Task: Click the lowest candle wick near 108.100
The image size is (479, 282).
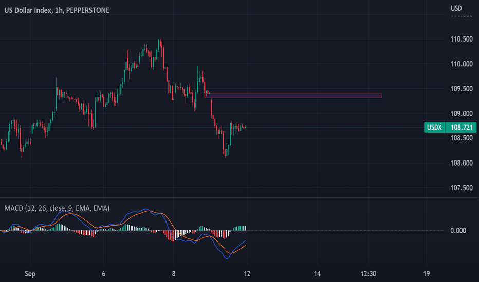Action: [x=225, y=153]
